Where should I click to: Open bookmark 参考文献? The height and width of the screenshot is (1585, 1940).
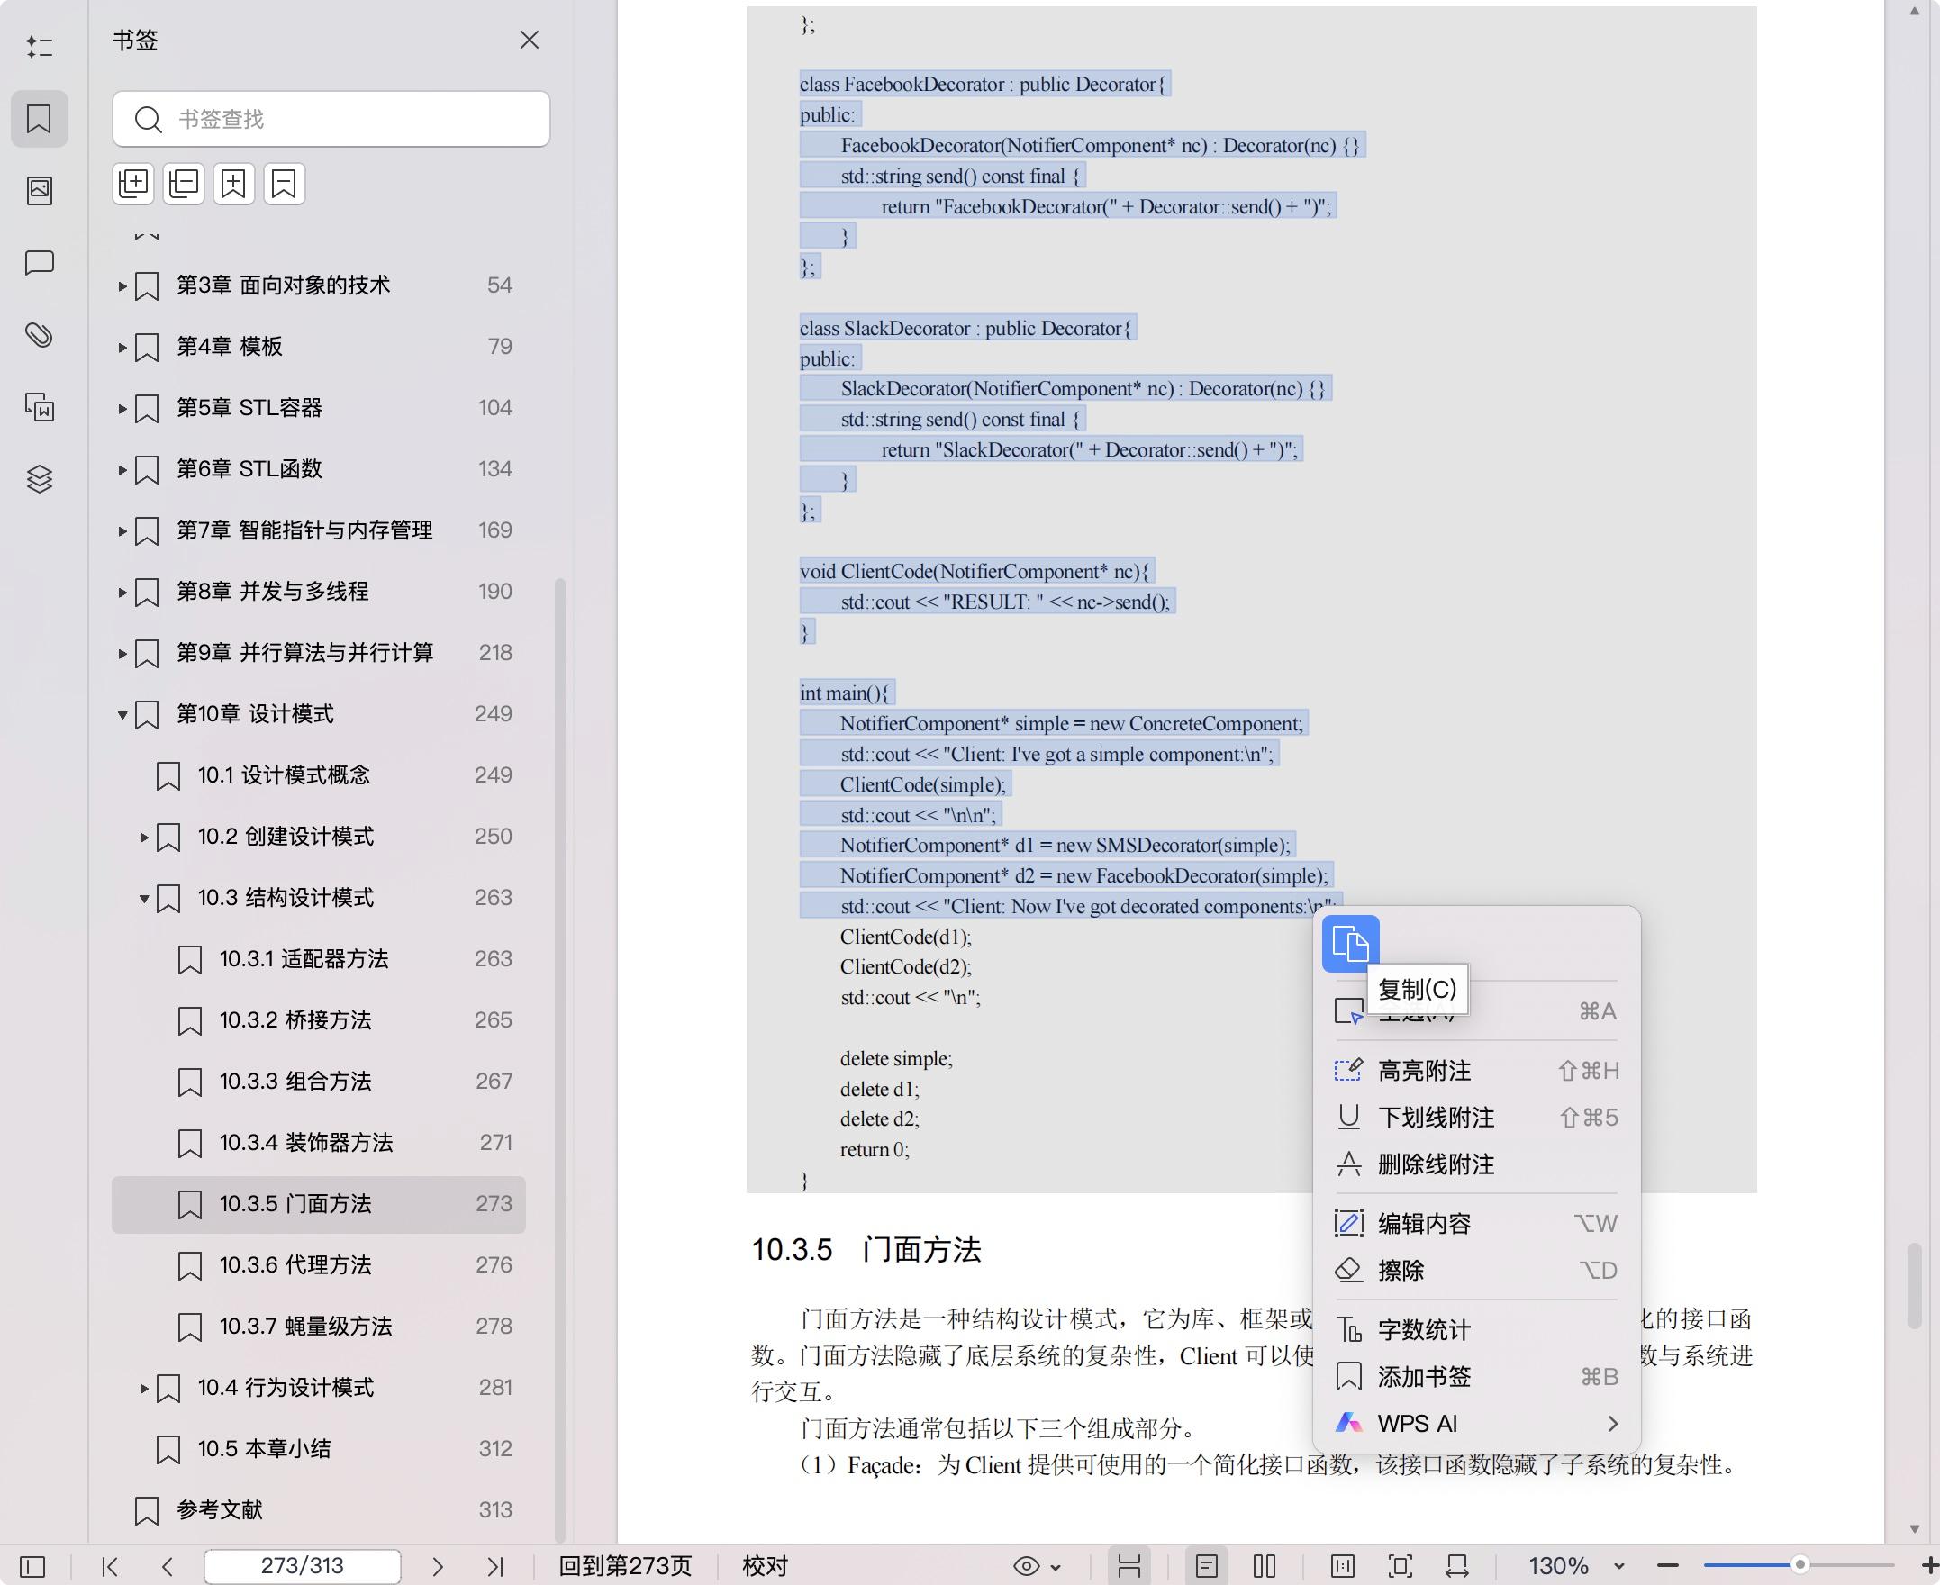[x=319, y=1509]
